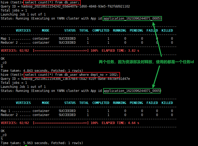Click 'Map 1' row in the 3.82 s table
The image size is (198, 146).
click(x=87, y=39)
